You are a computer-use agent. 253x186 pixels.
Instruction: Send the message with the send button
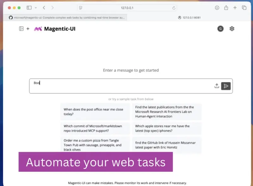tap(226, 86)
